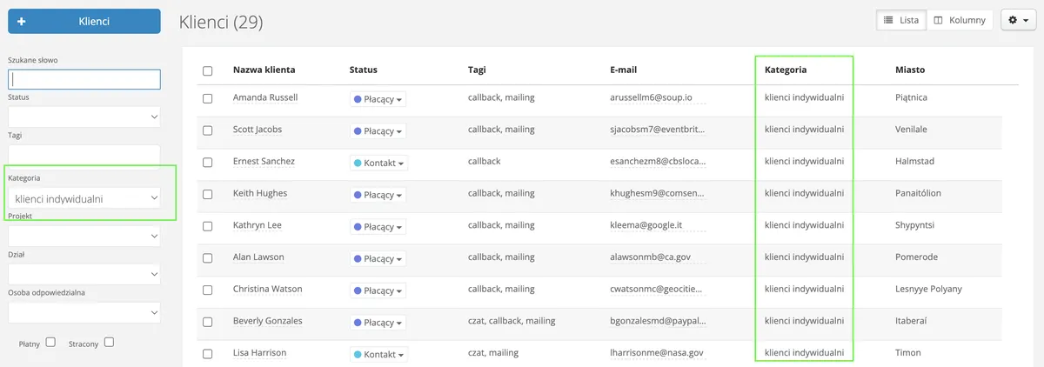
Task: Click tags cell "czat, callback, mailing"
Action: (x=512, y=321)
